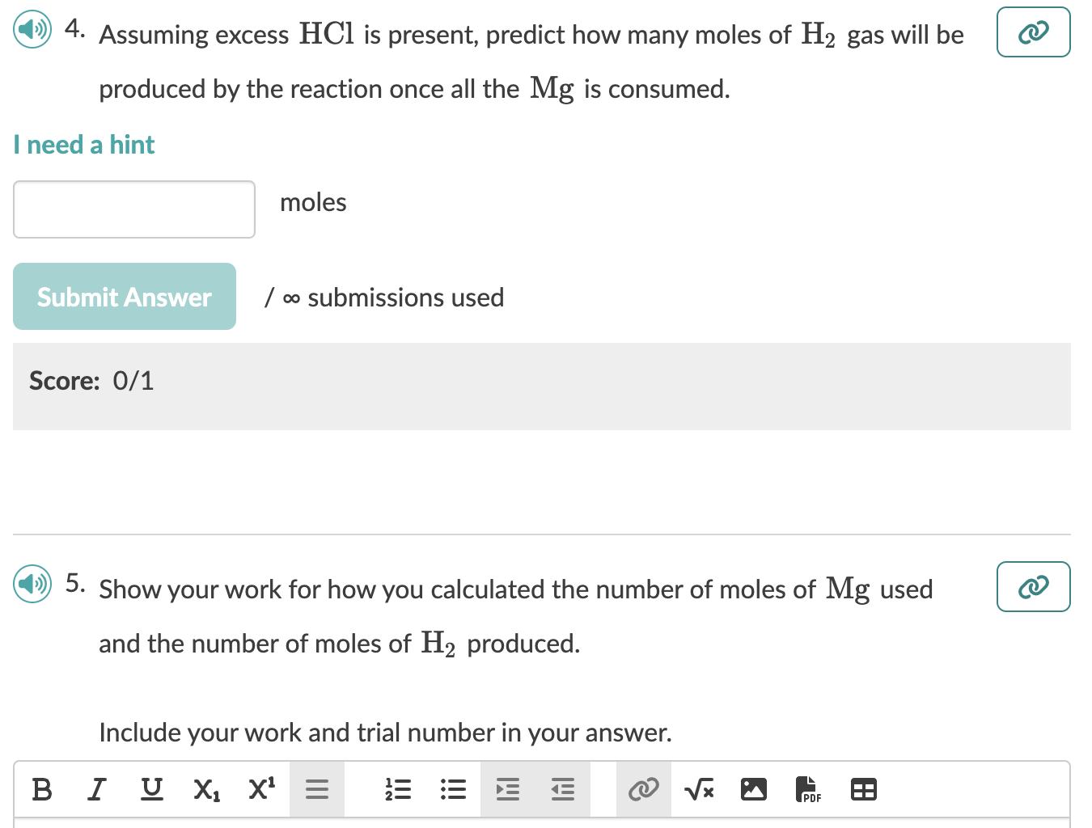
Task: Apply subscript formatting in the editor
Action: 206,789
